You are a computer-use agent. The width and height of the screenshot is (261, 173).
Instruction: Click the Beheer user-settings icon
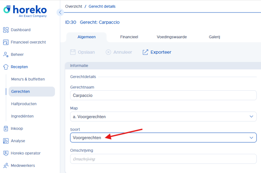click(x=6, y=55)
